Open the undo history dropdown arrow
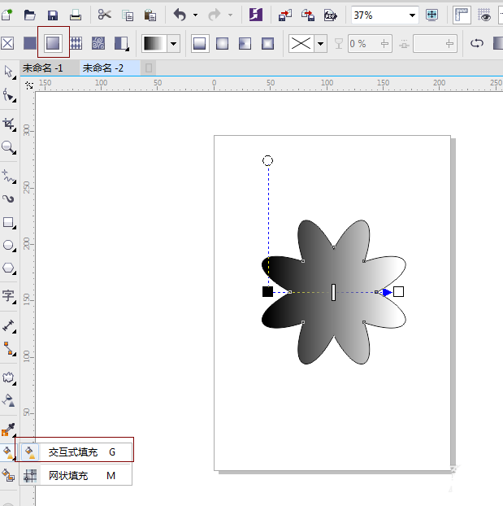 pos(195,15)
